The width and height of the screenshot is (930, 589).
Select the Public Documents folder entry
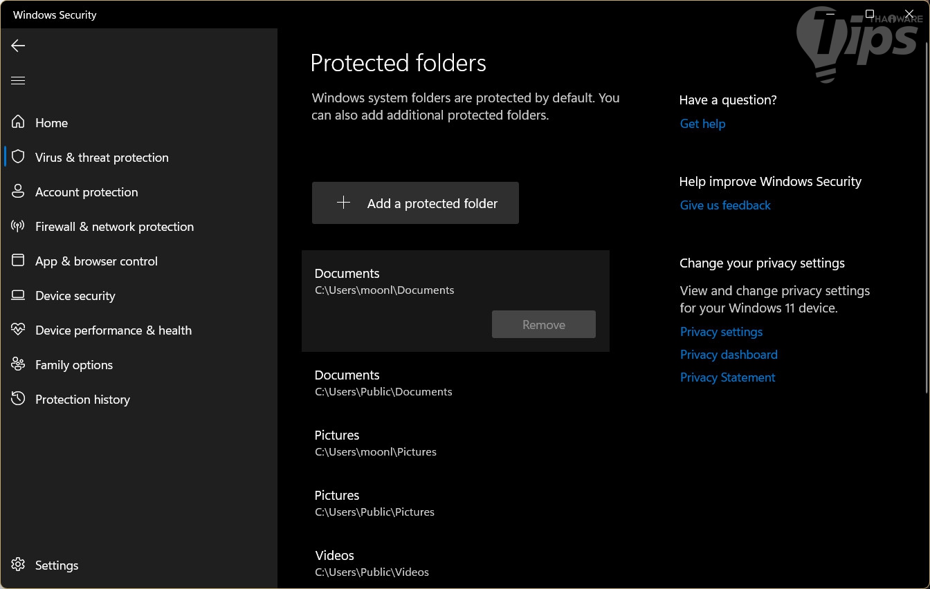click(x=383, y=383)
